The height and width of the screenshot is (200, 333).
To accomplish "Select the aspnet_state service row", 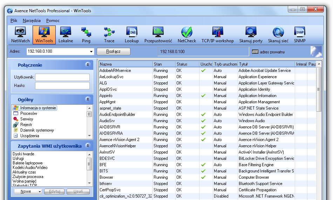I will [208, 108].
